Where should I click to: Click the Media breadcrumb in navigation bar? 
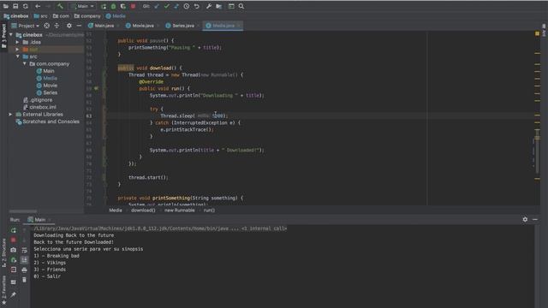tap(116, 16)
